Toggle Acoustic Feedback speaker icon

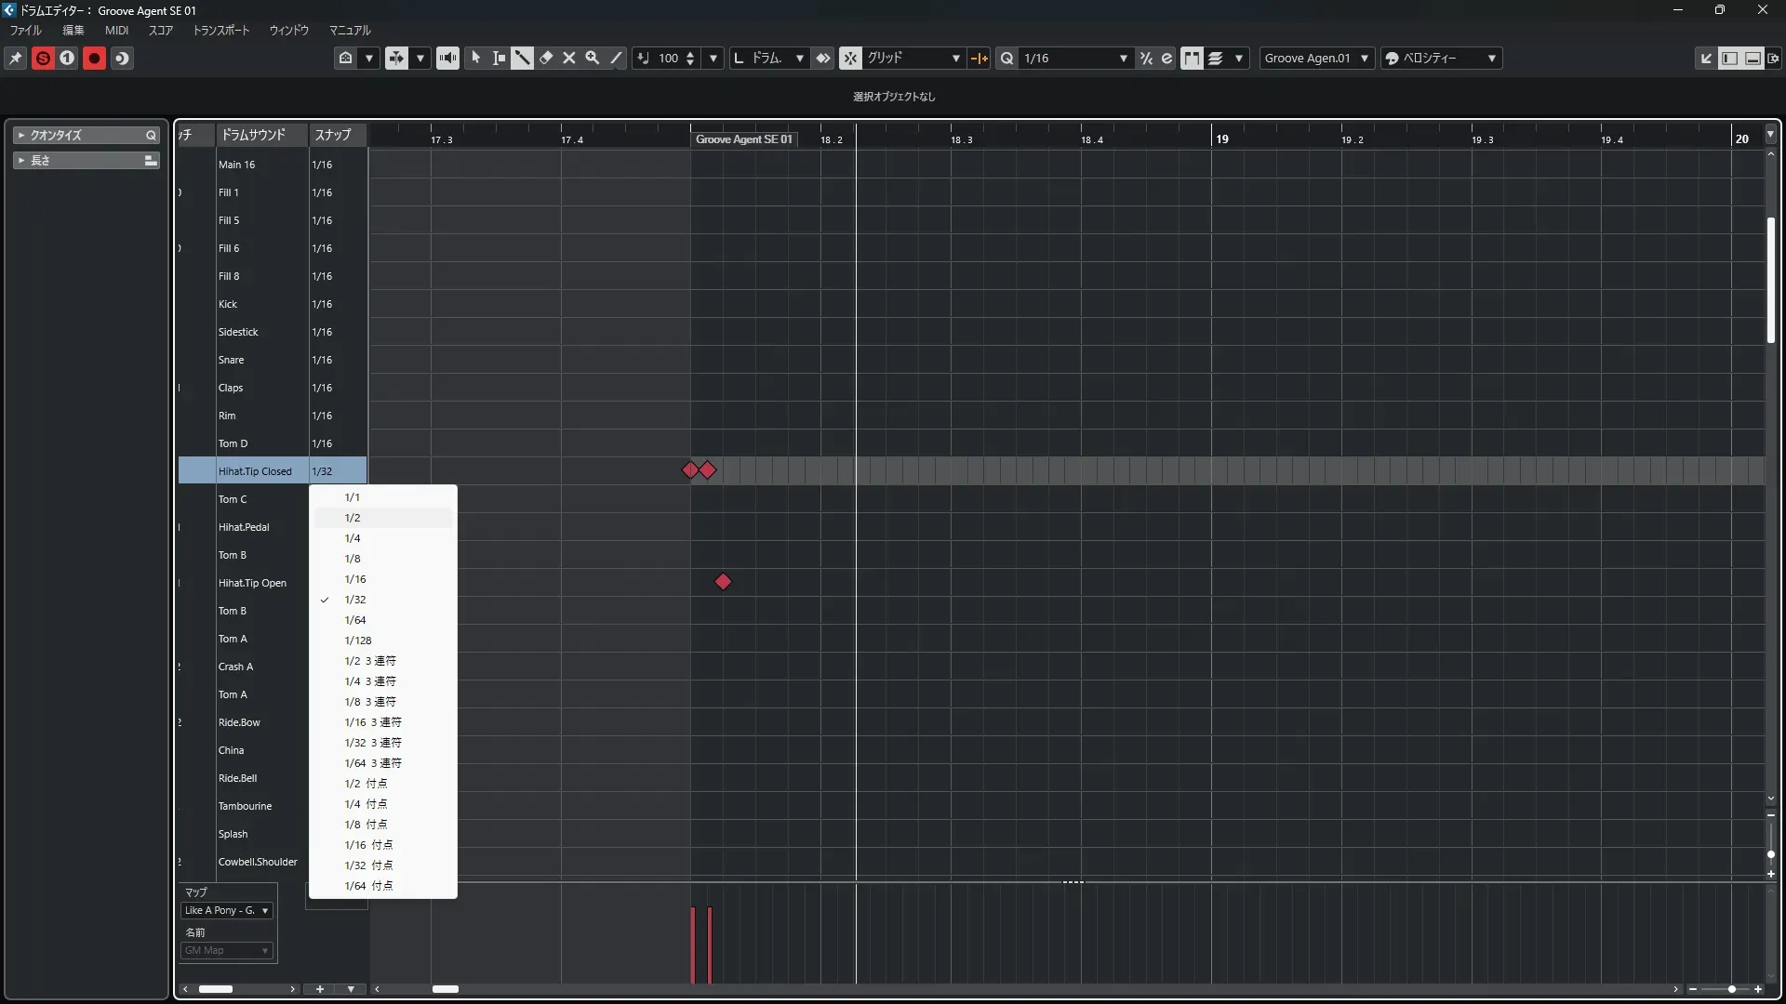447,58
